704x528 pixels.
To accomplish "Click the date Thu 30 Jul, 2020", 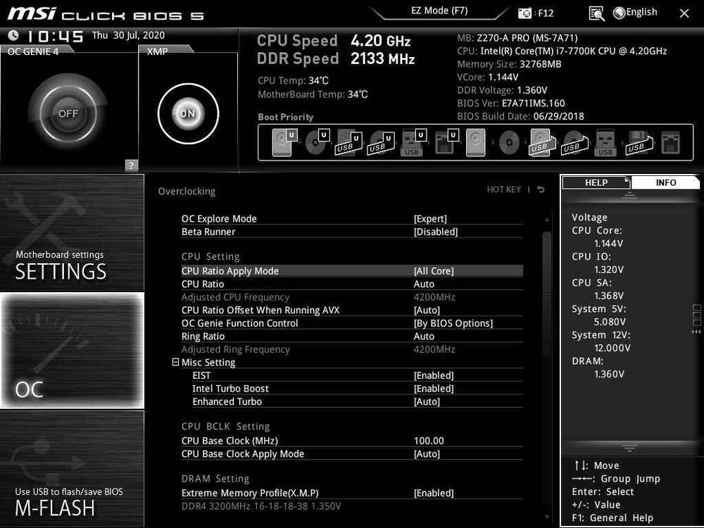I will [128, 35].
